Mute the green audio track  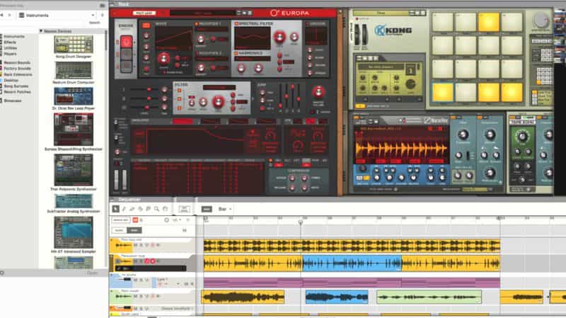coord(136,296)
